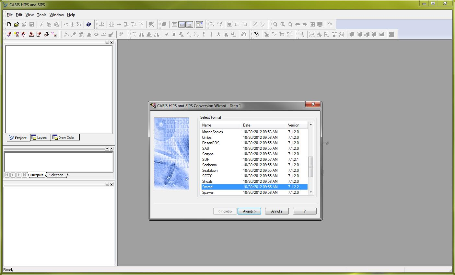Click the Zoom In magnifier icon
The height and width of the screenshot is (275, 455).
tap(283, 24)
